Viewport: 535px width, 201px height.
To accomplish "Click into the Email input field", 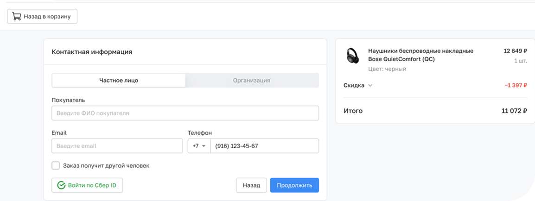I will coord(117,146).
